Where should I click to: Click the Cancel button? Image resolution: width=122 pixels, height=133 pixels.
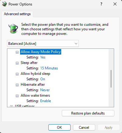pos(84,128)
